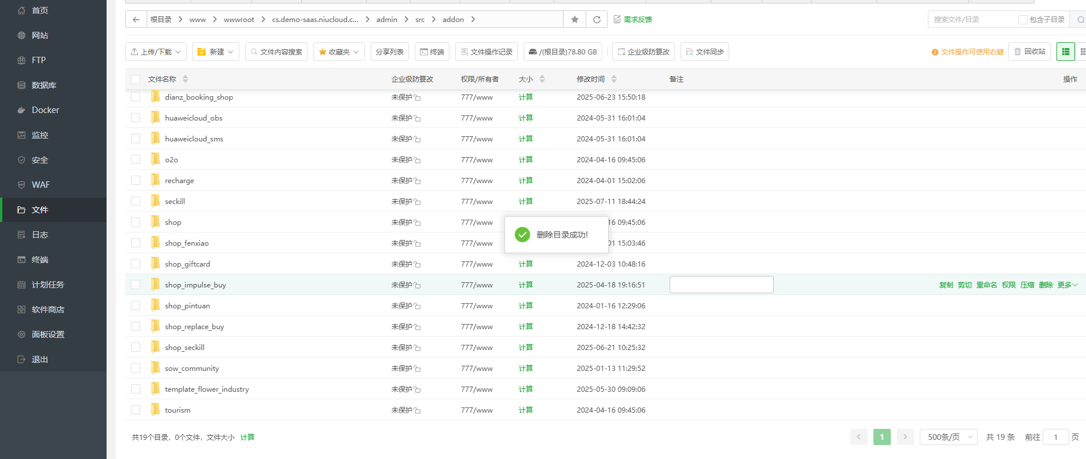Click the /(根目录)78.80 GB disk button
This screenshot has width=1086, height=459.
click(563, 52)
